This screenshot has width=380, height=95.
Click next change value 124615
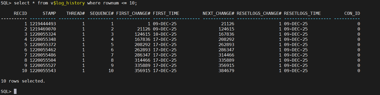[226, 29]
